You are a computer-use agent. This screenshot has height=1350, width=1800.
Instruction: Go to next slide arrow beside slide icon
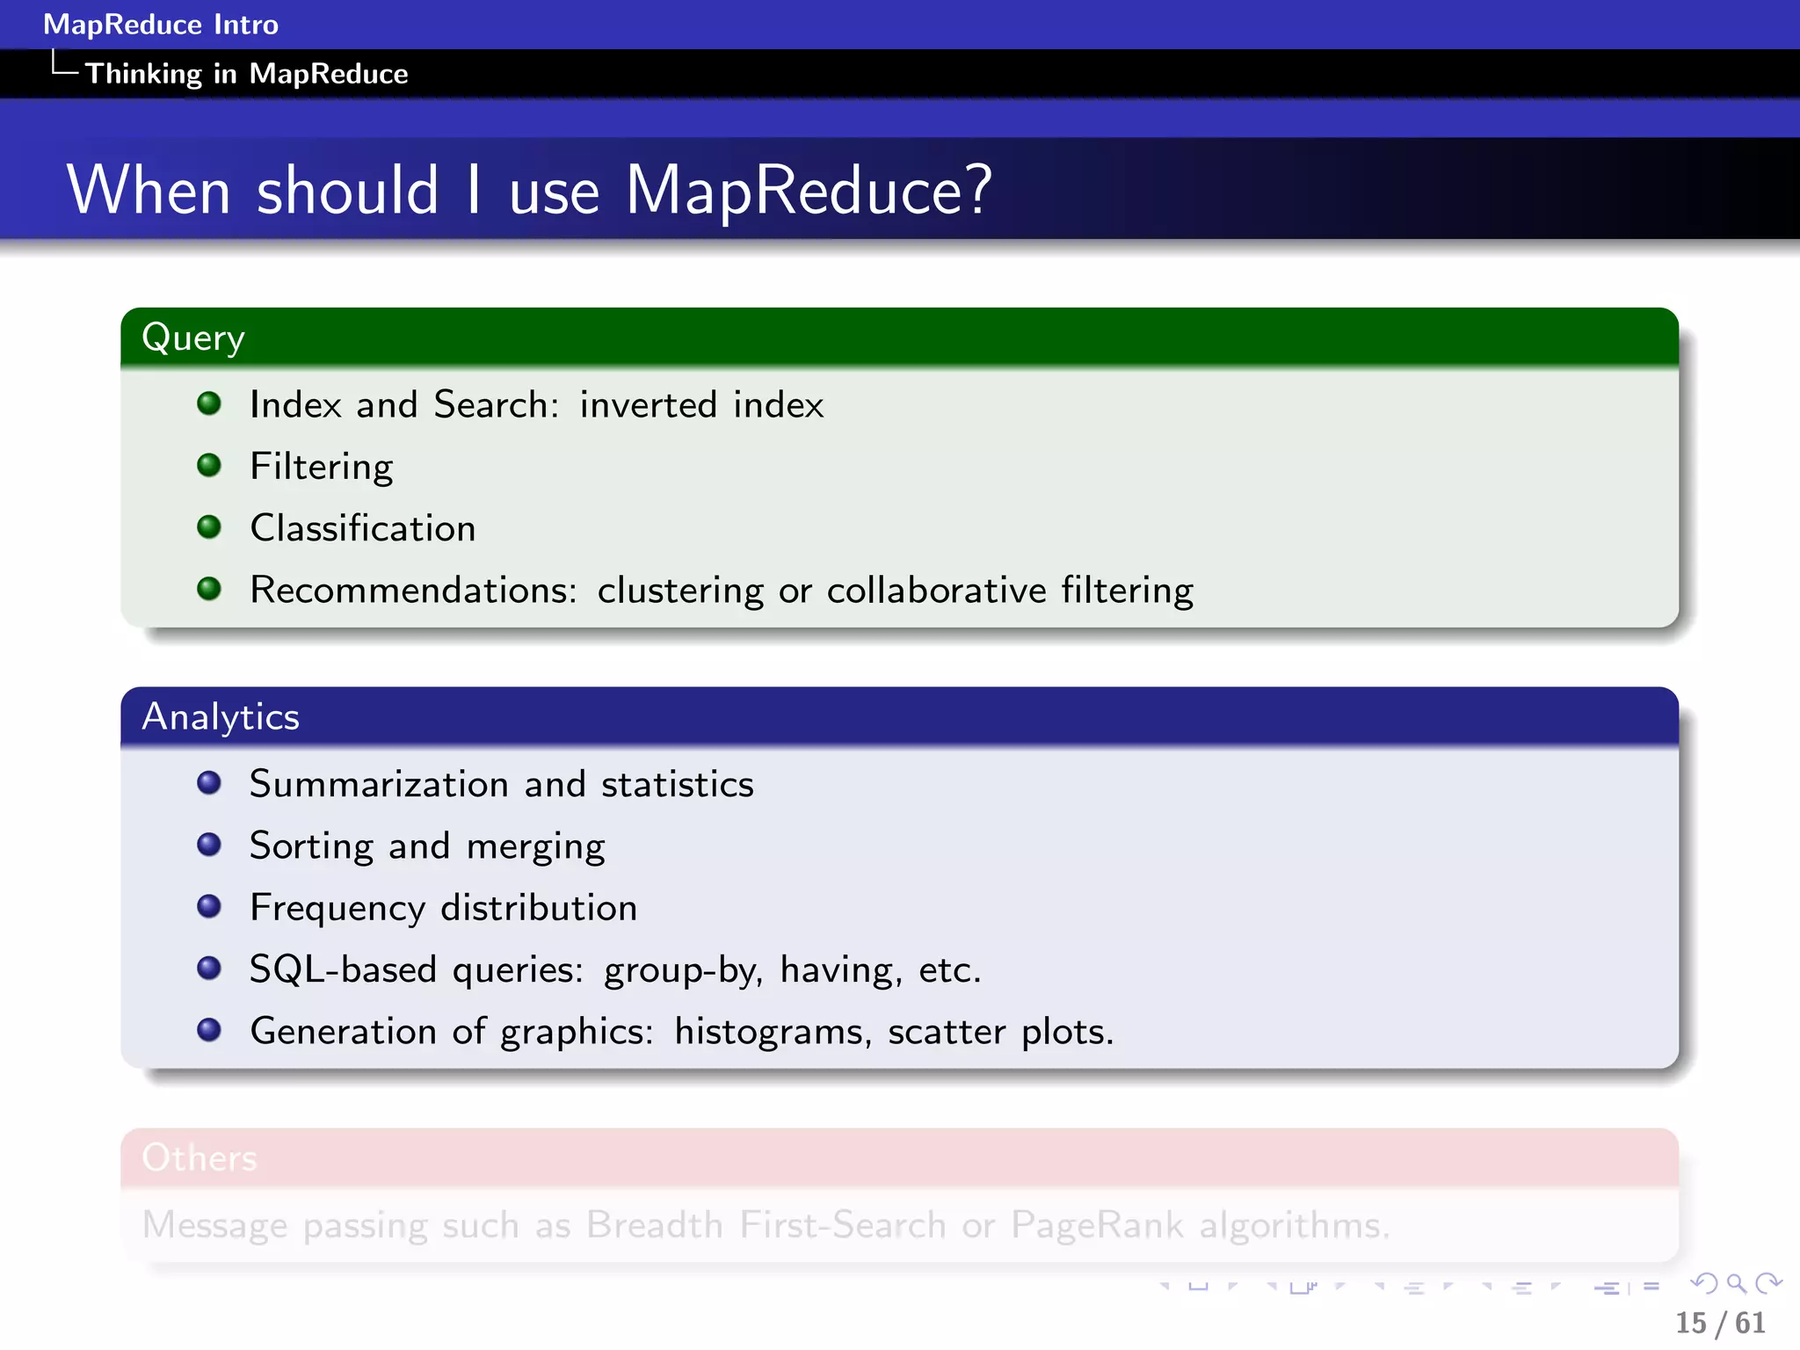coord(1232,1287)
